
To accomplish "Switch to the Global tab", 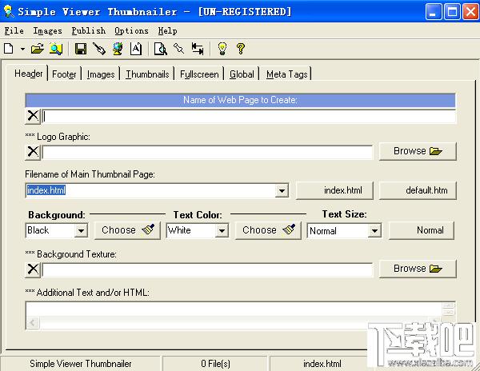I will [x=242, y=74].
